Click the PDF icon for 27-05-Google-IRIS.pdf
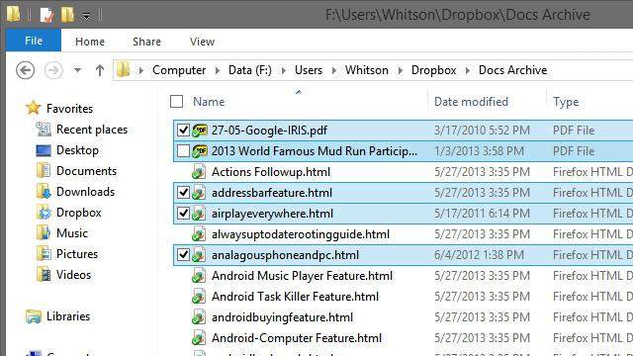 pyautogui.click(x=200, y=131)
